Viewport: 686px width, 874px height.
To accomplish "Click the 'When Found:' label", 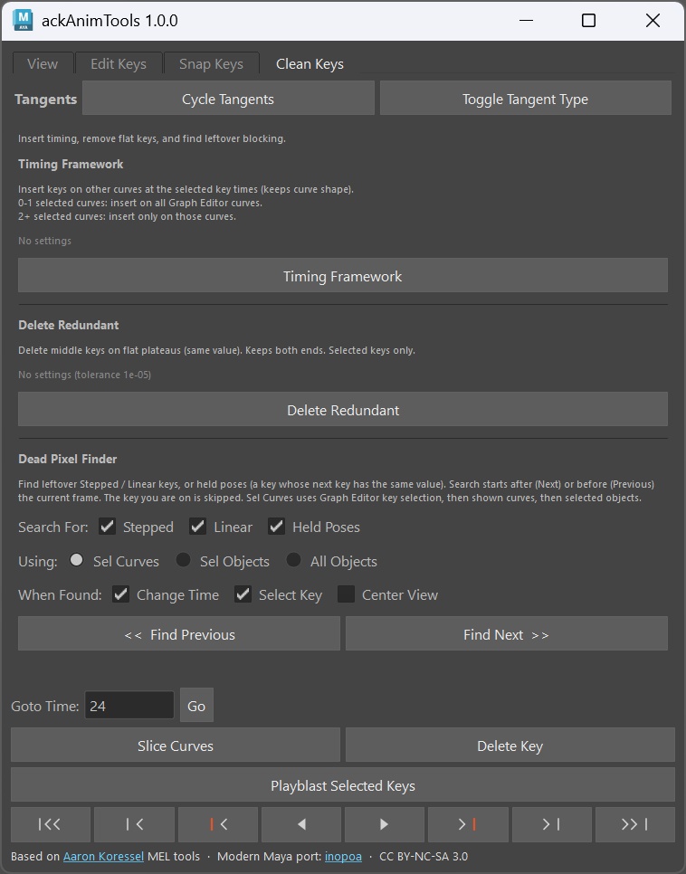I will point(60,594).
